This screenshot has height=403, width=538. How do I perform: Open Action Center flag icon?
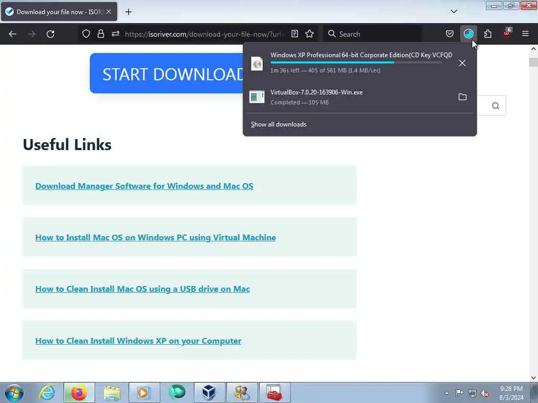(459, 393)
